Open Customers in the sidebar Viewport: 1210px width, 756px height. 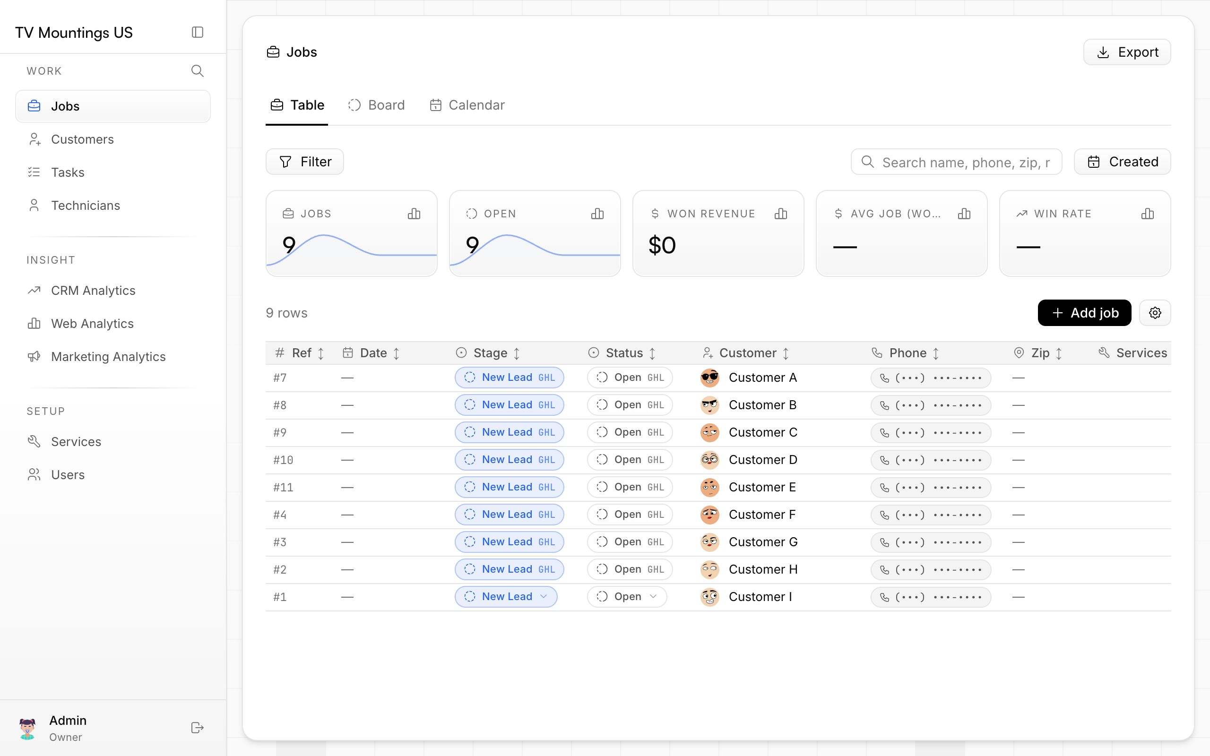(113, 139)
